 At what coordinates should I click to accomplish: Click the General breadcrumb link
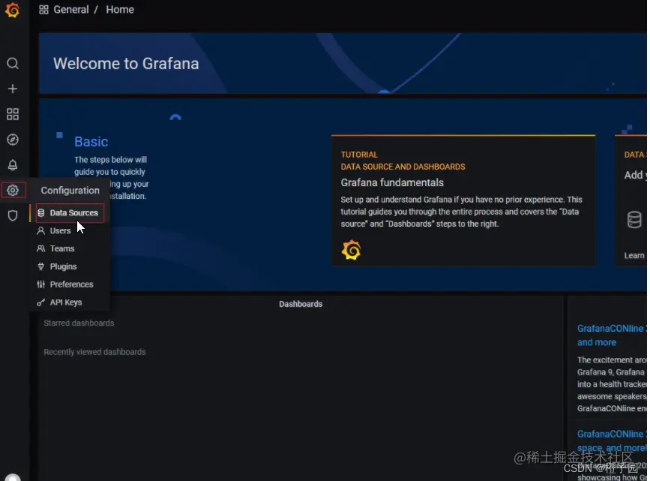[71, 10]
